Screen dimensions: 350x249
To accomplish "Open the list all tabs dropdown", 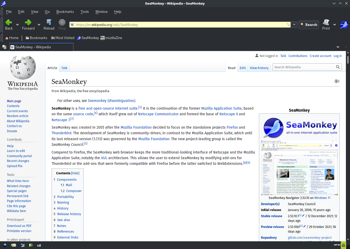I will click(x=338, y=47).
